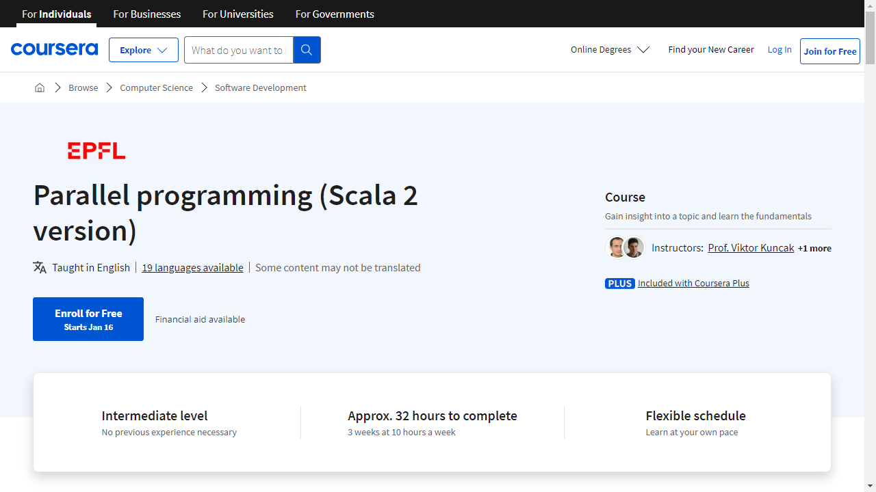Select the For Individuals tab

coord(57,14)
